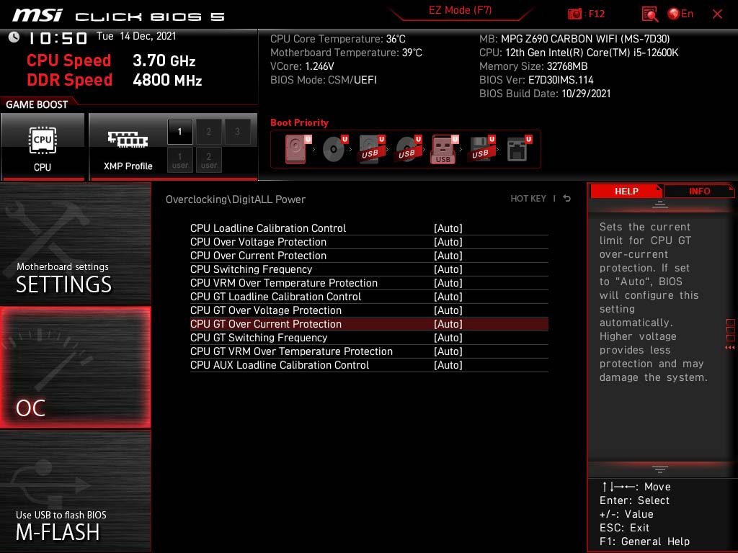This screenshot has width=738, height=553.
Task: Select XMP profile 1
Action: [x=179, y=132]
